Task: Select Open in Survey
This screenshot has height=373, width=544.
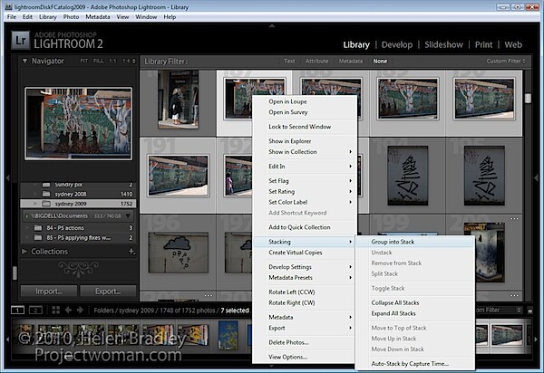Action: [x=306, y=112]
